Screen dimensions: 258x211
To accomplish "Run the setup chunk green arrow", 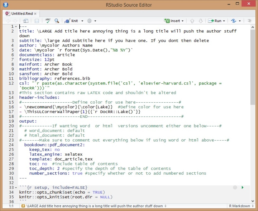I will [x=242, y=188].
